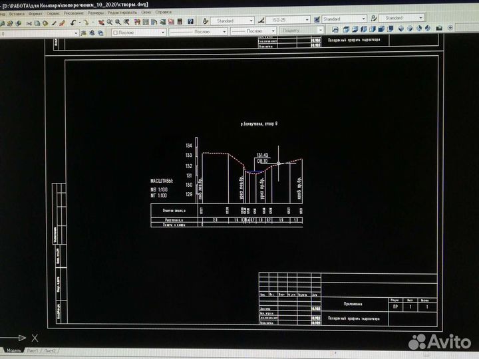Click the Redo arrow icon

86,23
